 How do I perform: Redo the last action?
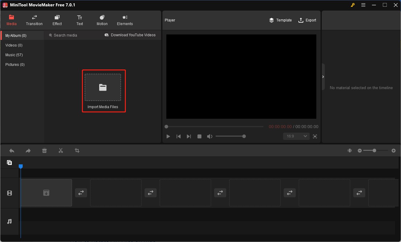[x=28, y=150]
